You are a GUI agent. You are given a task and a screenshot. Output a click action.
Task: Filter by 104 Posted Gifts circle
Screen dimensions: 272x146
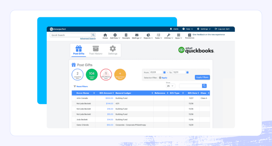[x=92, y=75]
